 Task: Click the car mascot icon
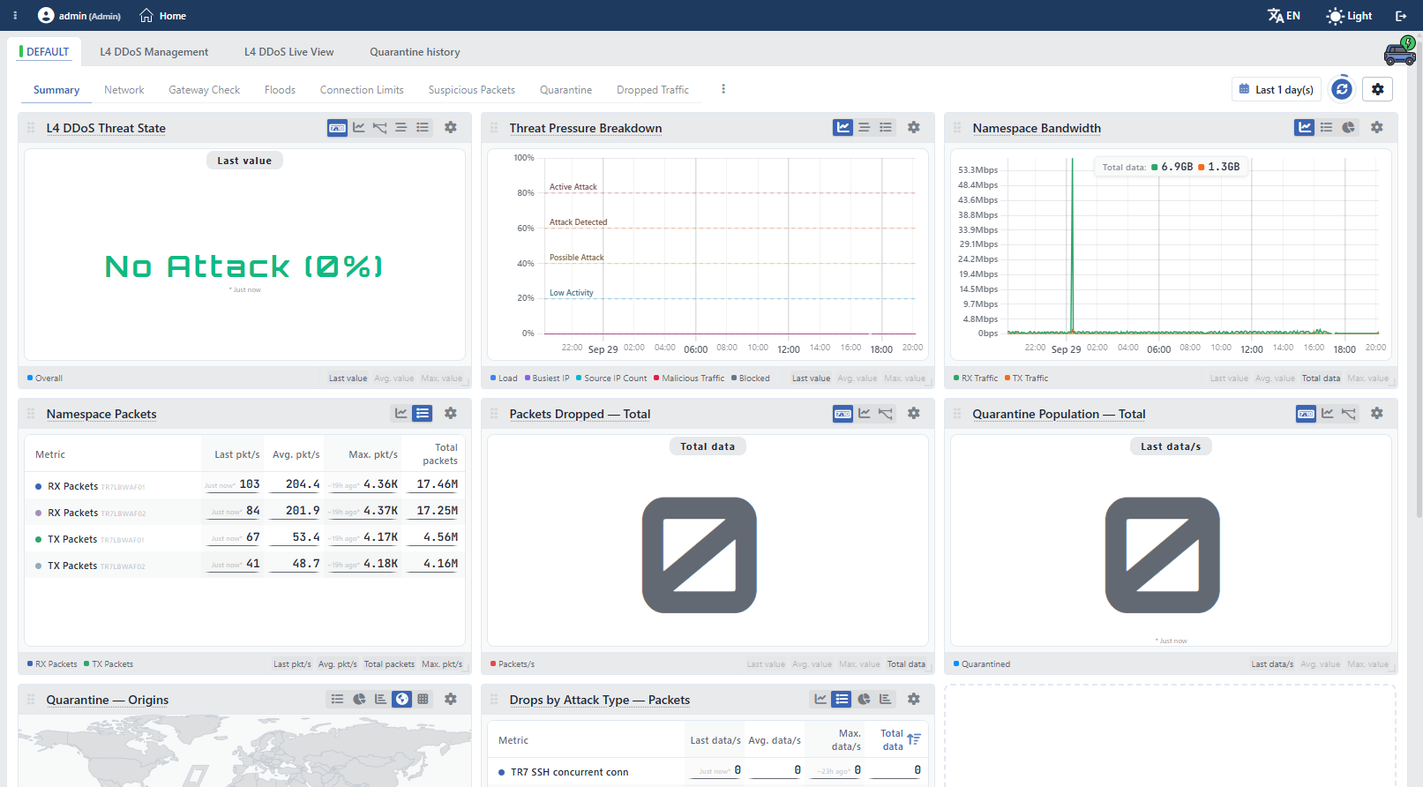[x=1400, y=51]
